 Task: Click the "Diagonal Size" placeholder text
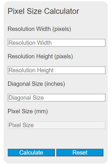click(x=26, y=98)
